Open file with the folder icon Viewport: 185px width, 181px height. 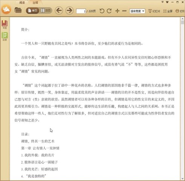(x=18, y=10)
